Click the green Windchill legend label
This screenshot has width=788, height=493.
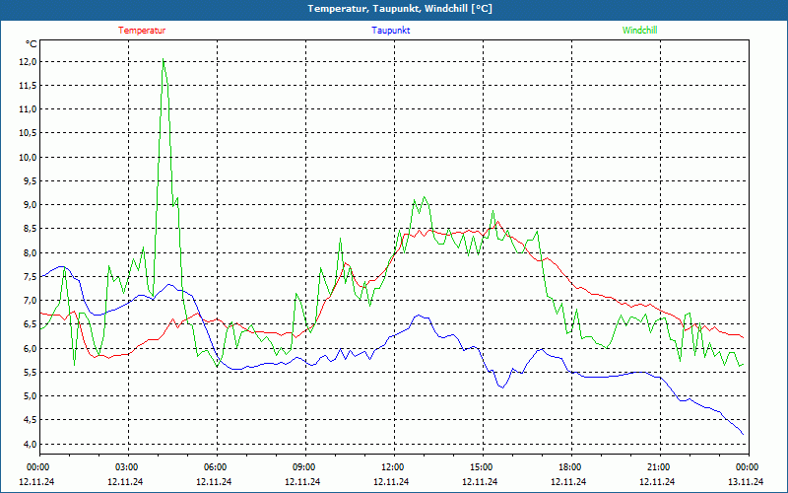(639, 31)
